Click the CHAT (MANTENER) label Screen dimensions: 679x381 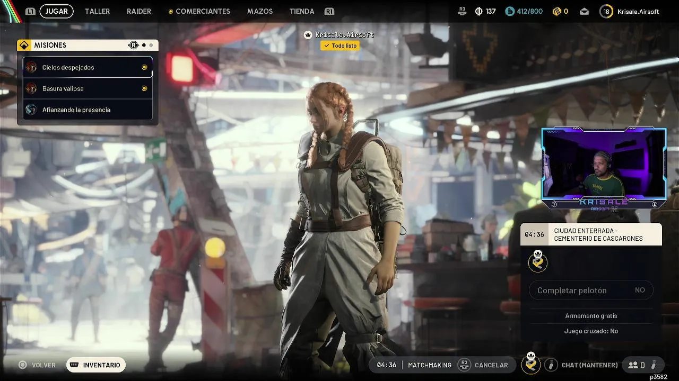589,365
